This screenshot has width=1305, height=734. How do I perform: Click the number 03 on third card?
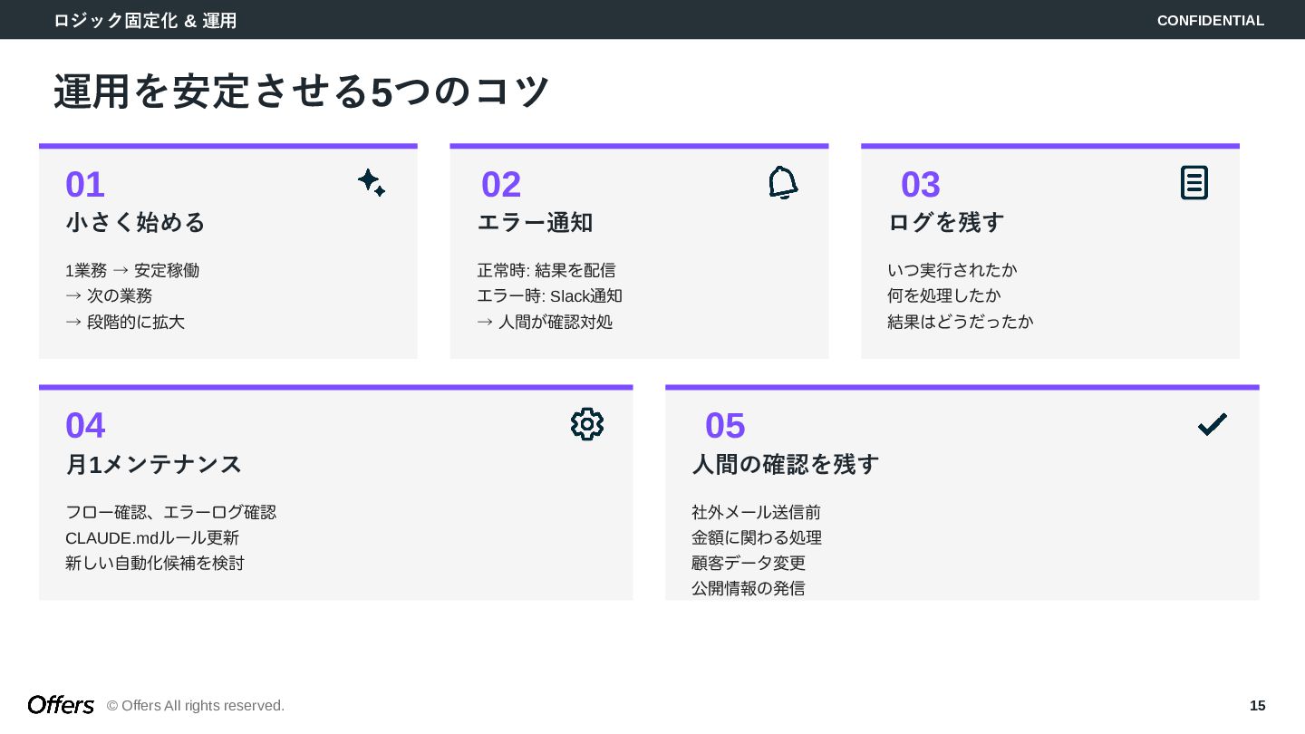pyautogui.click(x=920, y=185)
